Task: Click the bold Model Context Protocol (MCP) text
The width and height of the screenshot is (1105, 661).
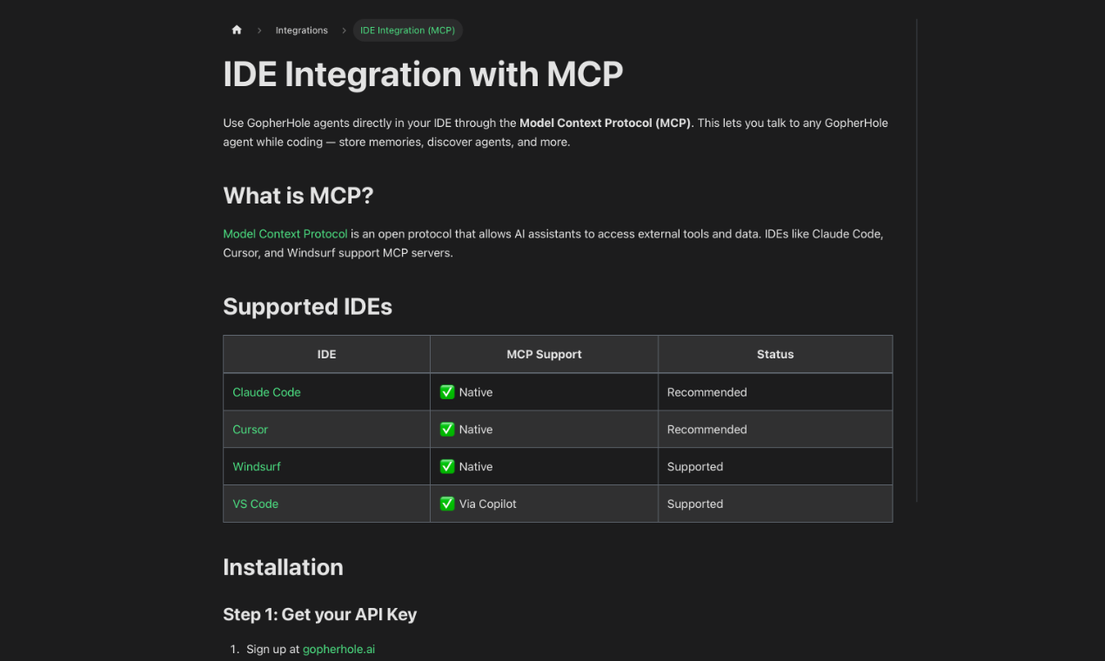Action: (606, 123)
